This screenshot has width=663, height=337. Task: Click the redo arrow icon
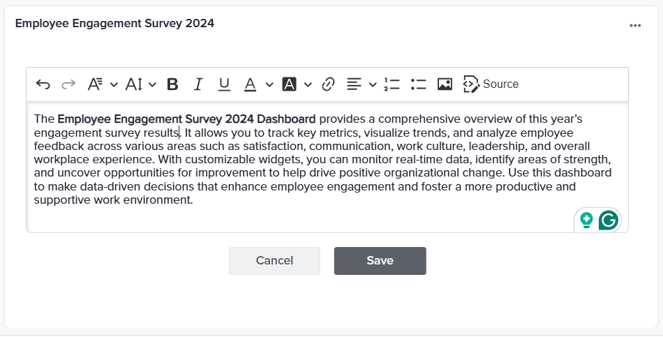pyautogui.click(x=68, y=84)
